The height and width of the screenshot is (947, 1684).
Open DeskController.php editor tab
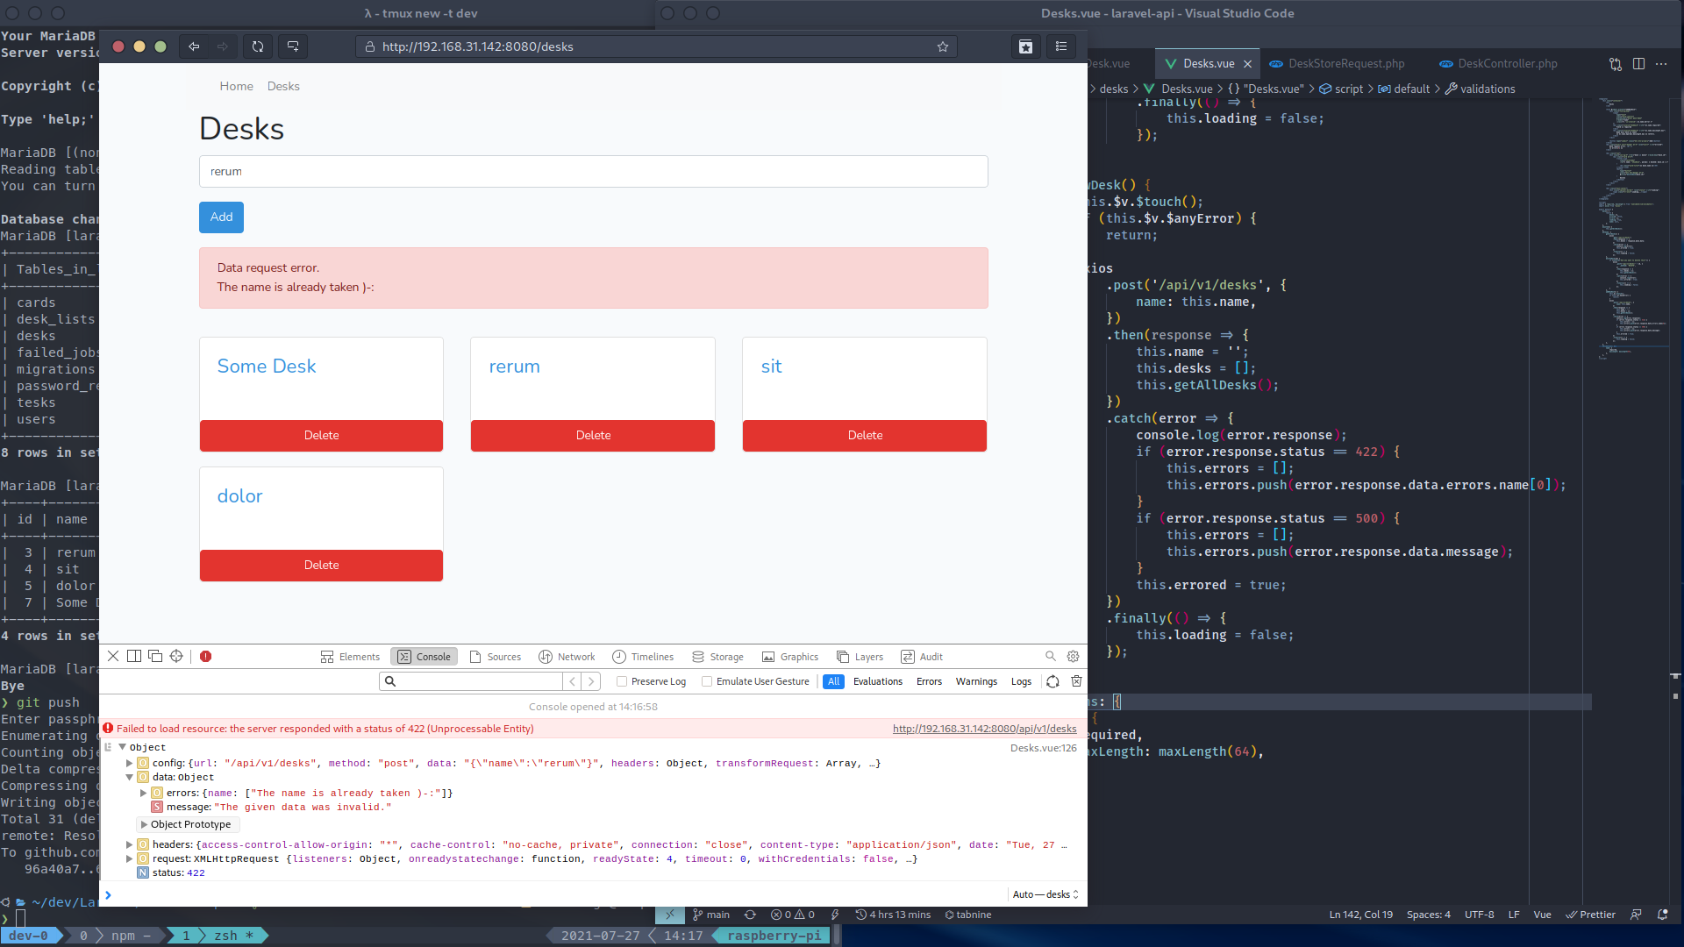pyautogui.click(x=1499, y=64)
